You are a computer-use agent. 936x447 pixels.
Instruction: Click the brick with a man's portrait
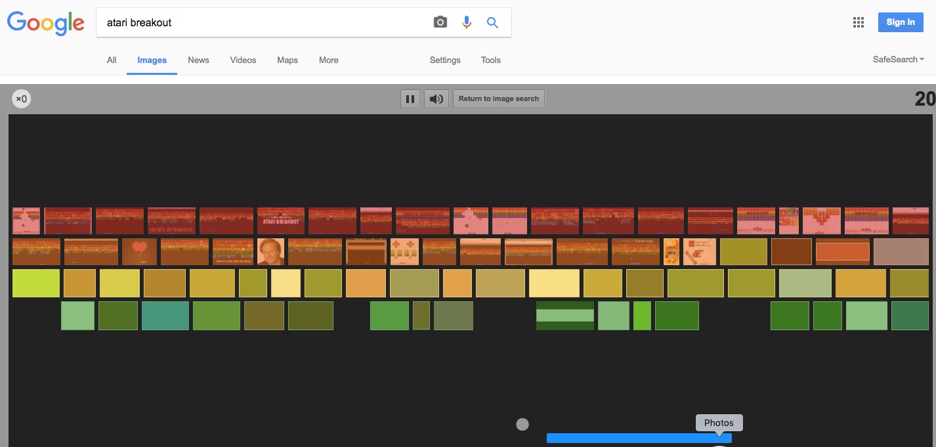click(270, 251)
